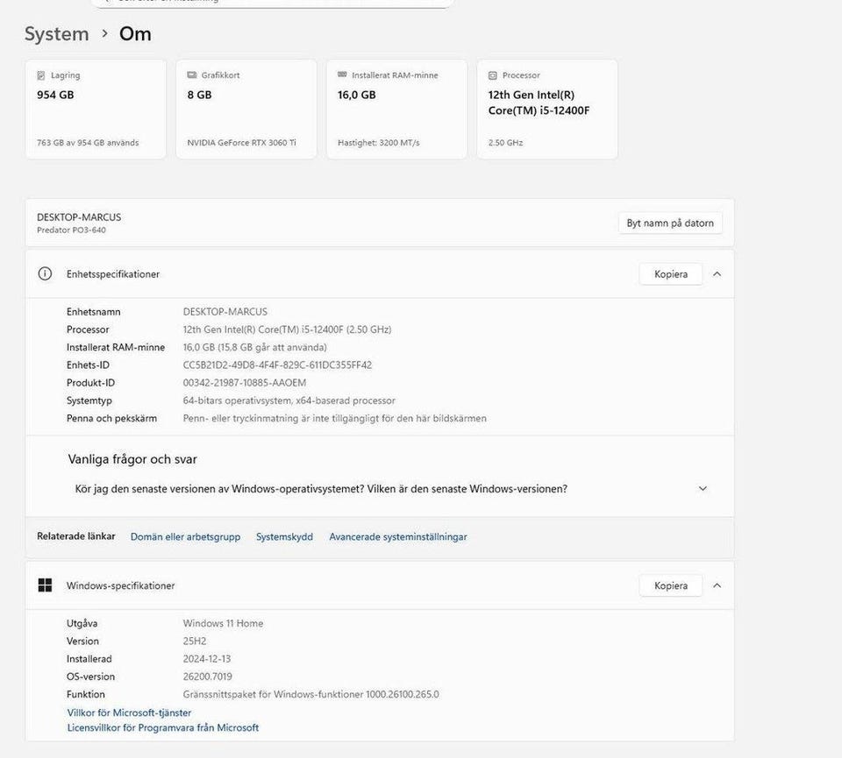Screen dimensions: 842x758
Task: Collapse the Windows-specifikationer section chevron
Action: click(717, 585)
